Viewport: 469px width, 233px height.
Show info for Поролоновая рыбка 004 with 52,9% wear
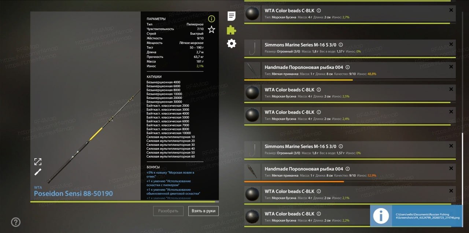348,169
